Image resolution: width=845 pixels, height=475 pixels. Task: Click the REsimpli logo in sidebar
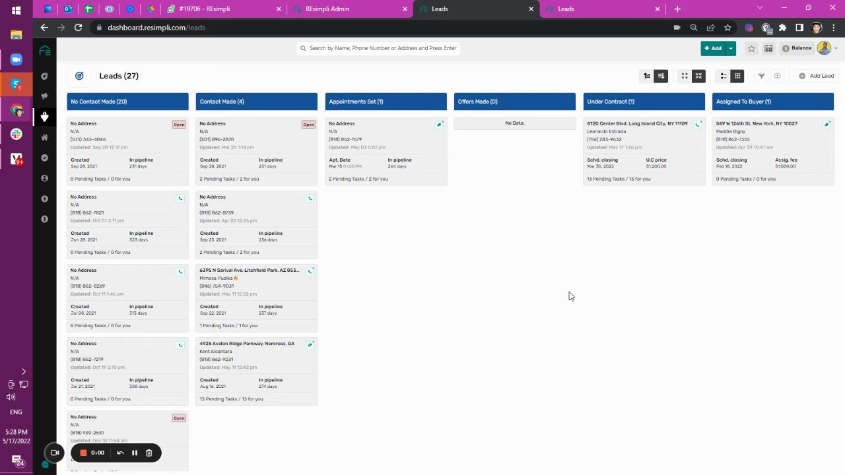[44, 51]
